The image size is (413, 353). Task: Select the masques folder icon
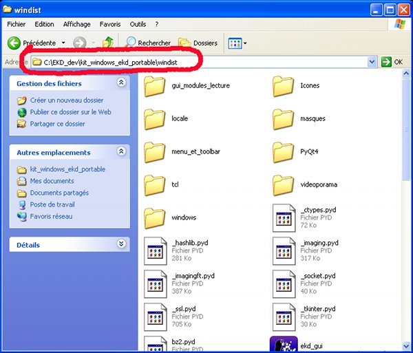click(x=283, y=119)
